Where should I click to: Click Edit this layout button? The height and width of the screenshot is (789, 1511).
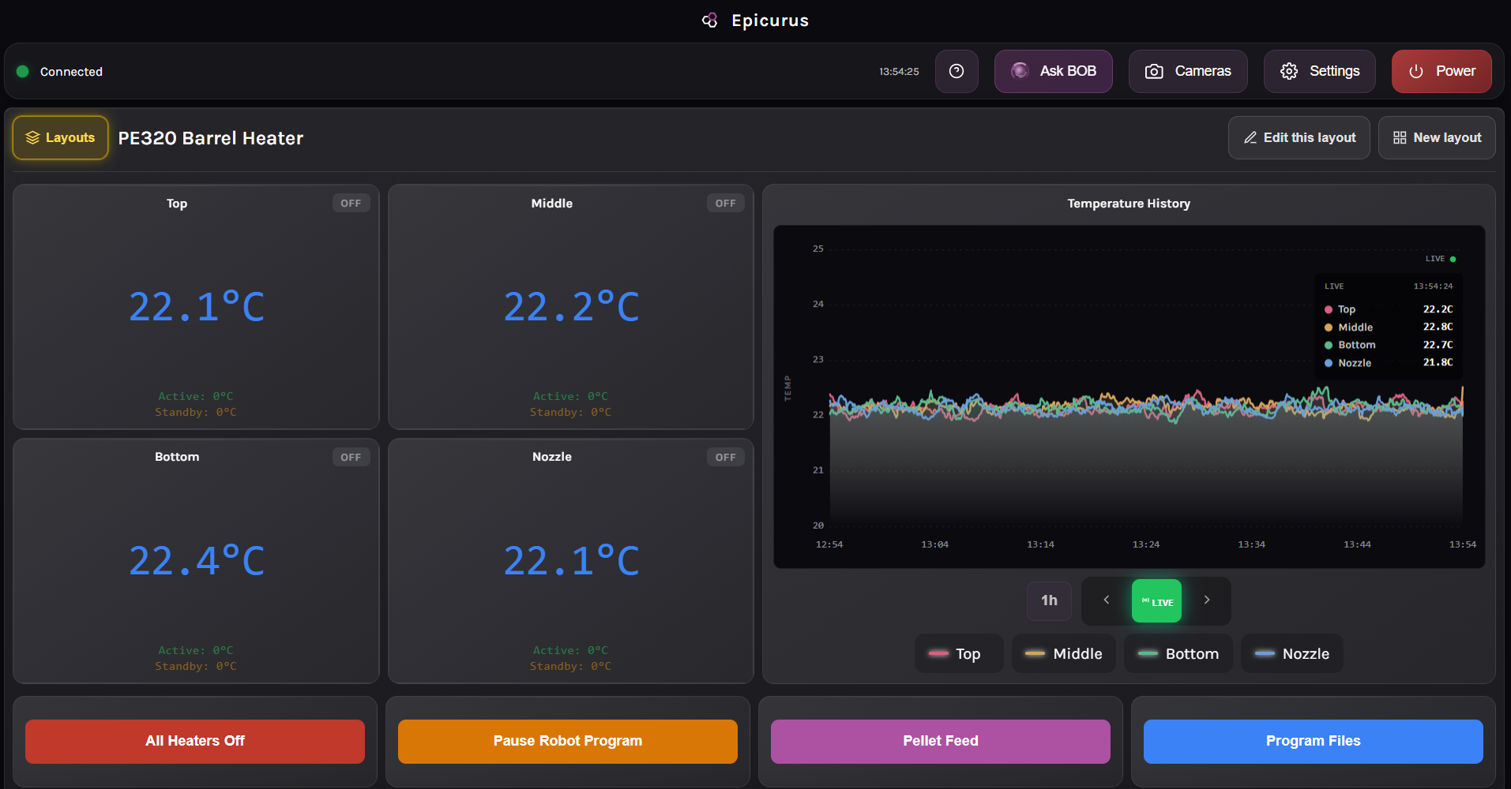coord(1299,137)
